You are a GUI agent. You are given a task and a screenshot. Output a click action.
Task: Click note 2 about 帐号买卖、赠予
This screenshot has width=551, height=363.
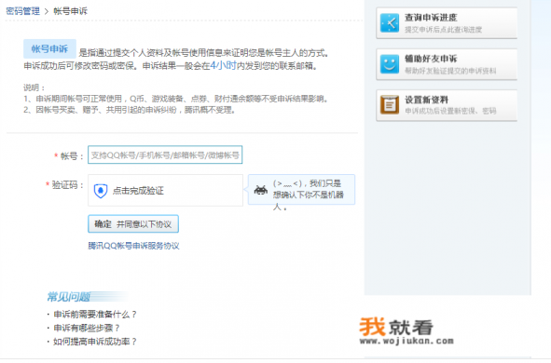coord(130,110)
